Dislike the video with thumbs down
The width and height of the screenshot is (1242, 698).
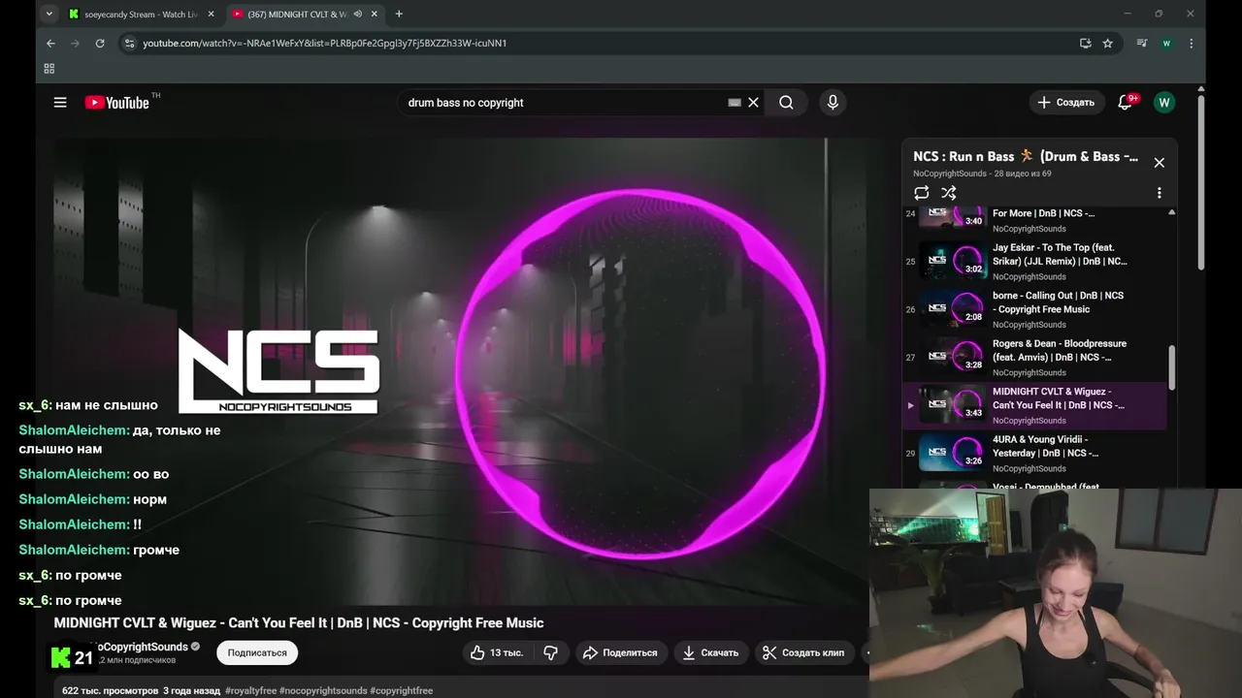tap(550, 652)
